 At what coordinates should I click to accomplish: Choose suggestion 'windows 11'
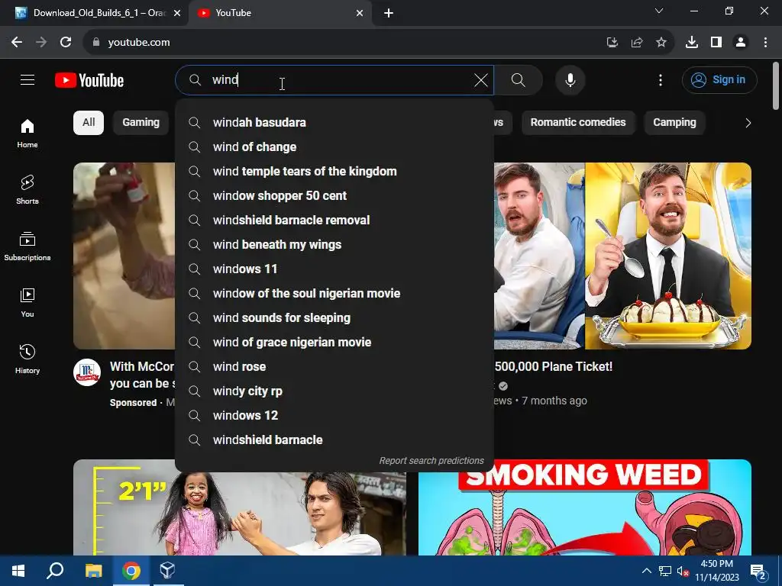(x=334, y=269)
